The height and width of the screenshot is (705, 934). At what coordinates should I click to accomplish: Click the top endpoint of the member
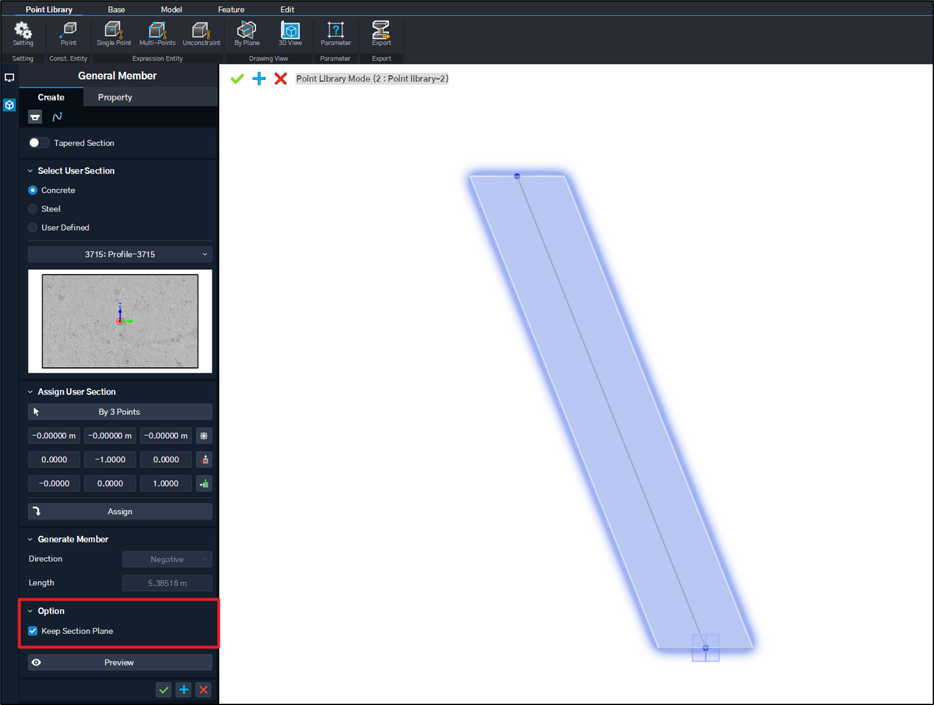(517, 176)
